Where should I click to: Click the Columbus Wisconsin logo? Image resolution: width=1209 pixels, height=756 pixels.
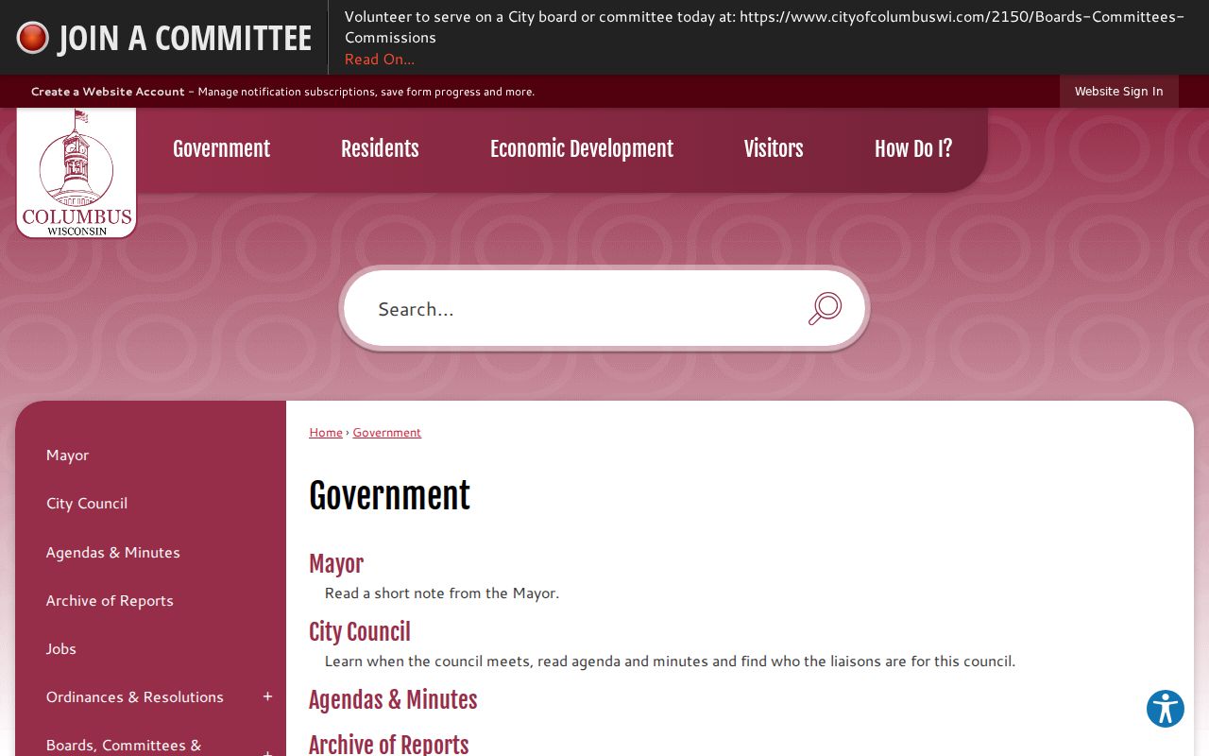coord(77,172)
